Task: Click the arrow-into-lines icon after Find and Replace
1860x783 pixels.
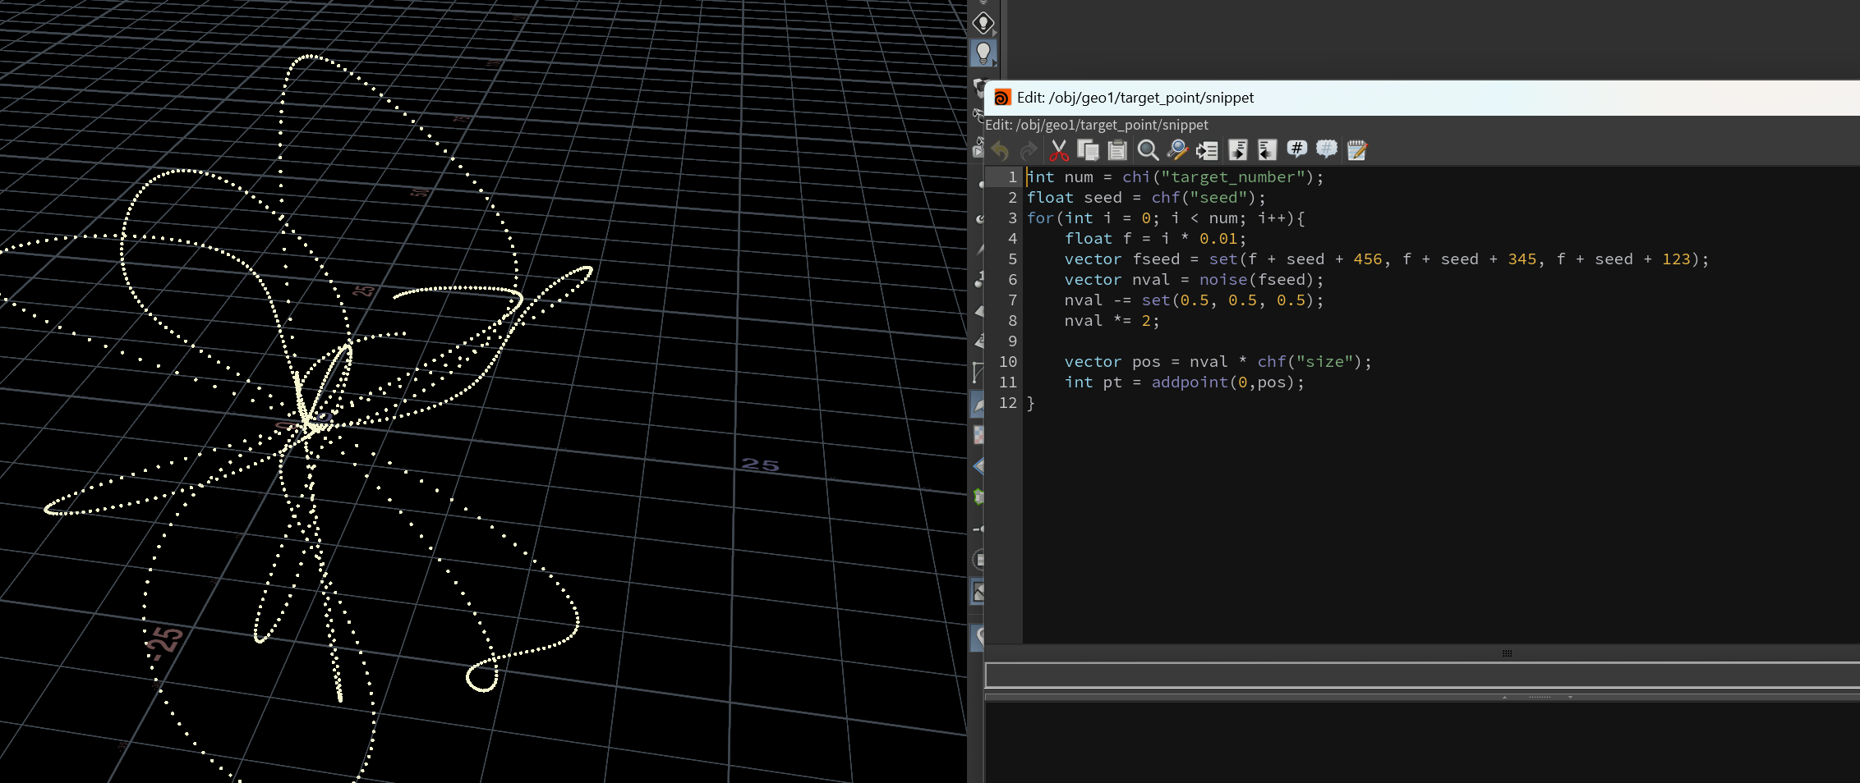Action: tap(1207, 150)
